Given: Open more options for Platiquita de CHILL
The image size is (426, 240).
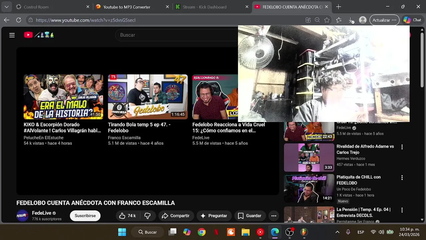Looking at the screenshot, I should click(x=402, y=178).
